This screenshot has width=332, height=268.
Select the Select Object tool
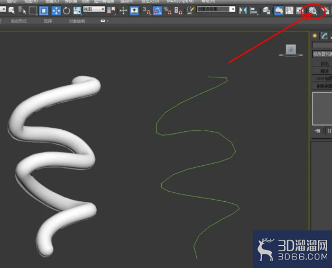click(x=12, y=11)
